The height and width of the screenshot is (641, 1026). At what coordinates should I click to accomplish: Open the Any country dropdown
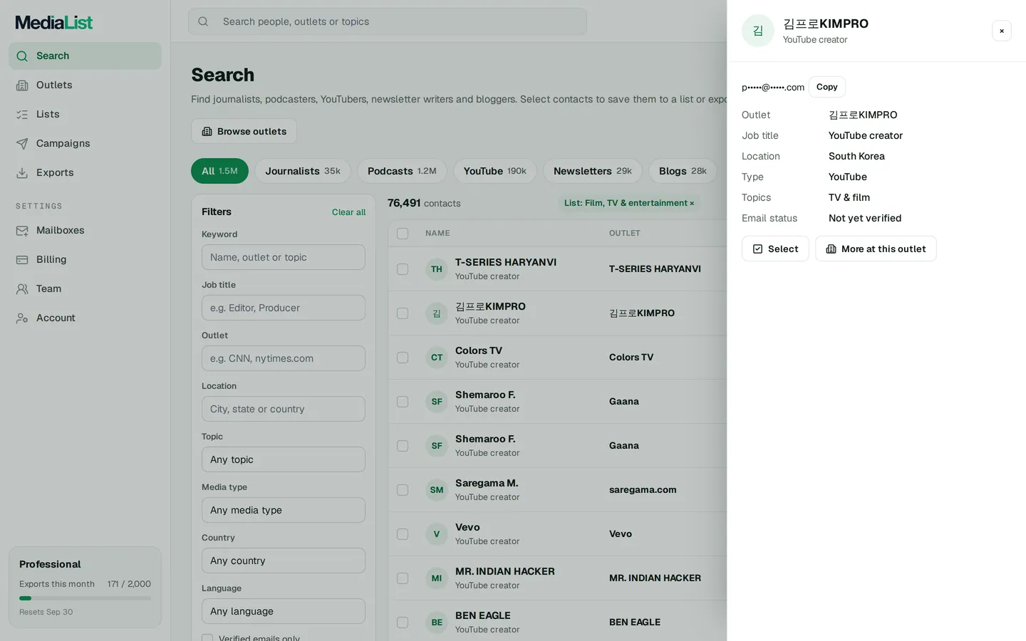pyautogui.click(x=284, y=561)
